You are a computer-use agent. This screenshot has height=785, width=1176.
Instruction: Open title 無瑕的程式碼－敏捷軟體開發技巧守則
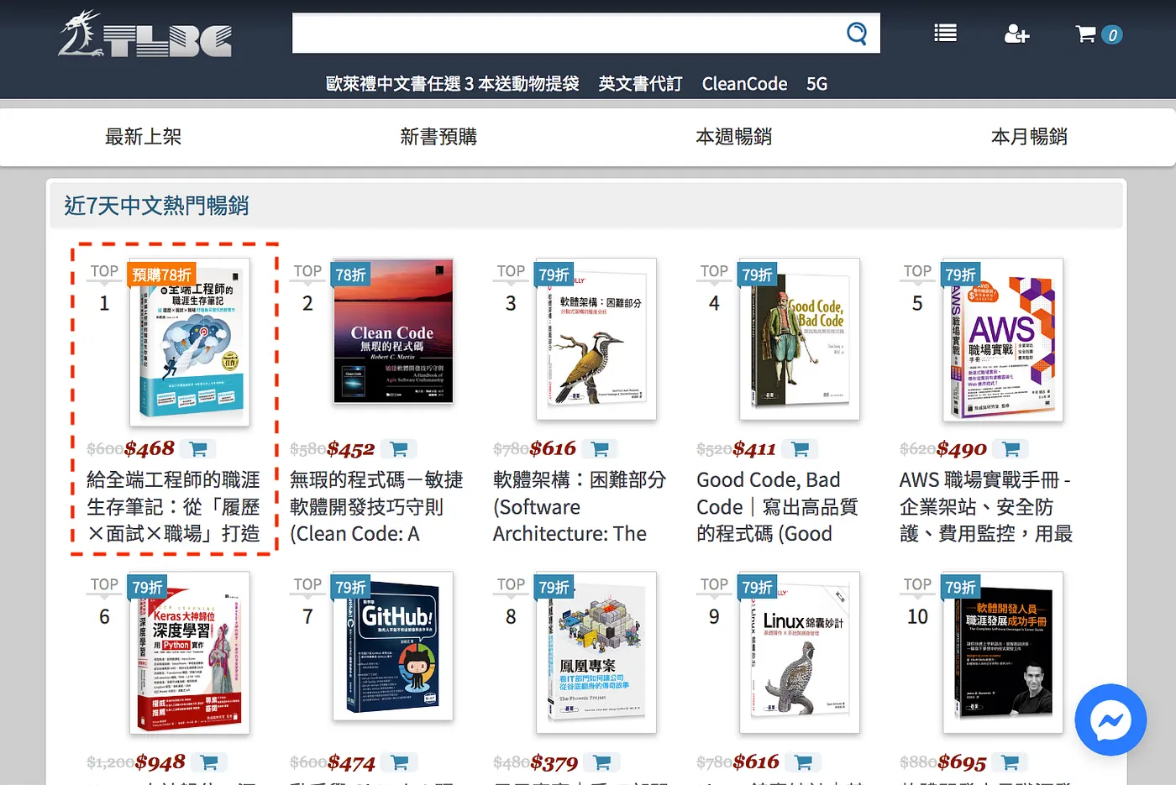pos(376,507)
